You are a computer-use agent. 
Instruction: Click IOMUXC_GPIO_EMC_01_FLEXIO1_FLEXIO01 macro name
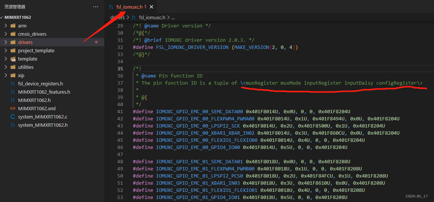pyautogui.click(x=207, y=190)
